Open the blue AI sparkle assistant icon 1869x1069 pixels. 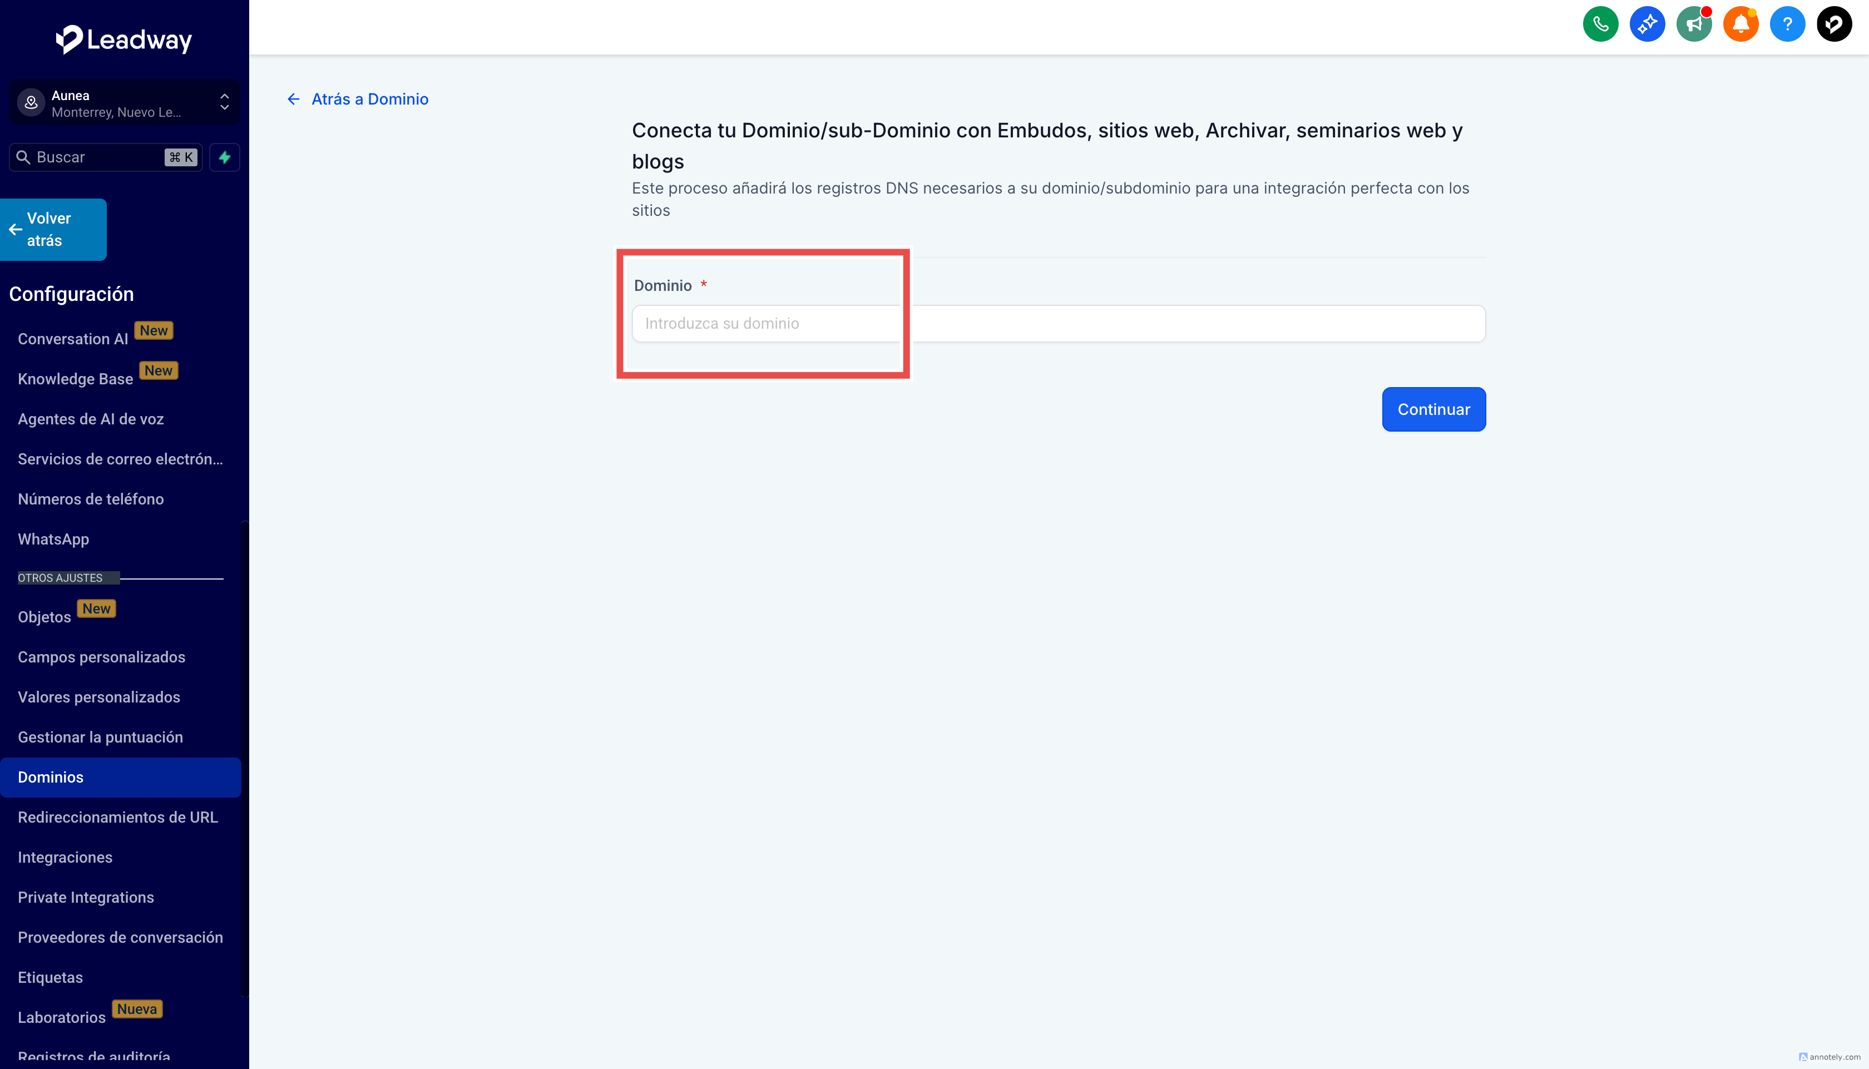tap(1646, 24)
